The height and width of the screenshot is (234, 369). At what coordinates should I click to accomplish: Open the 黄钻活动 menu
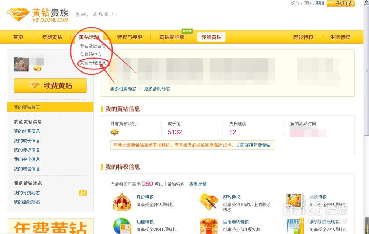(89, 37)
